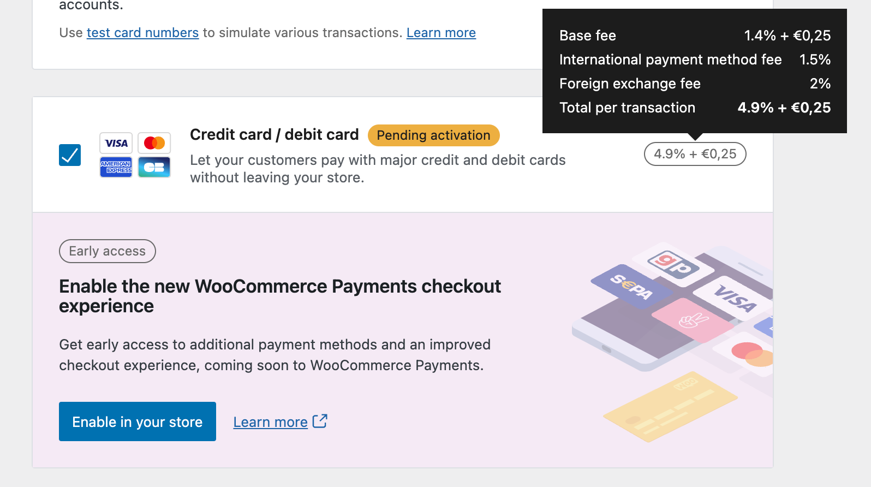The image size is (871, 487).
Task: Select the Visa payment method icon
Action: (116, 143)
